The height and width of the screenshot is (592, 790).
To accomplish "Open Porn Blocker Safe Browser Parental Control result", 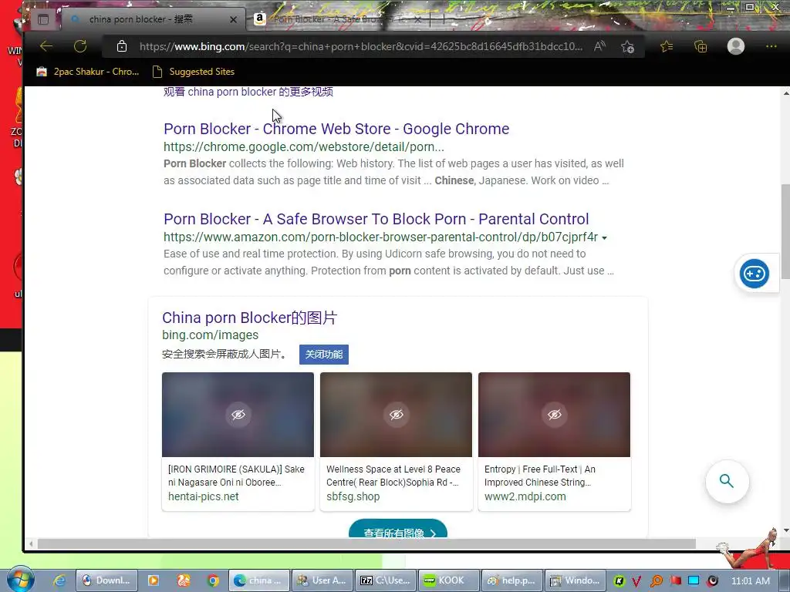I will [x=376, y=219].
